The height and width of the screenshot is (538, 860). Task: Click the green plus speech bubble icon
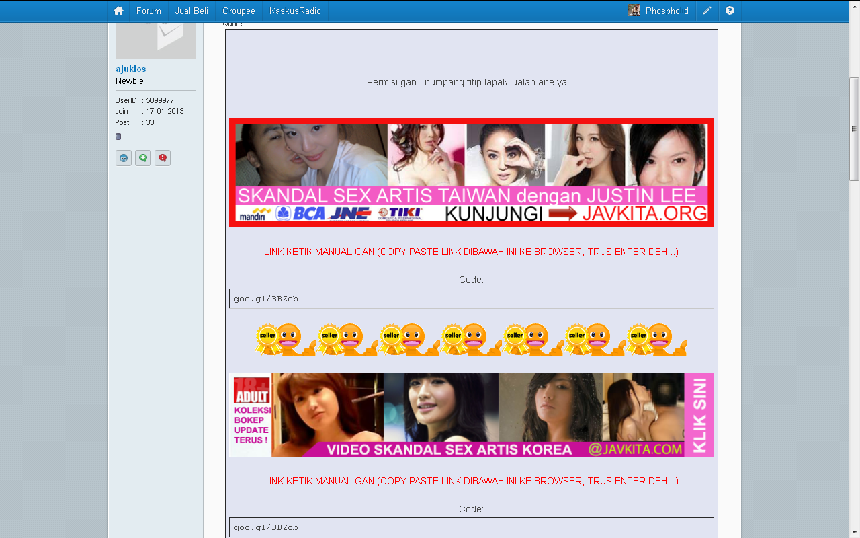point(143,158)
